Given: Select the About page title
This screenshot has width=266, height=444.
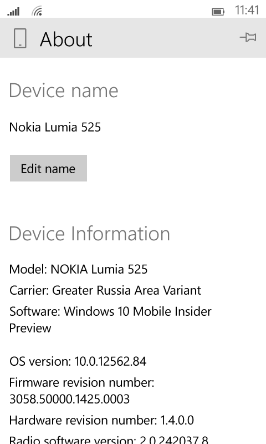Looking at the screenshot, I should click(66, 39).
